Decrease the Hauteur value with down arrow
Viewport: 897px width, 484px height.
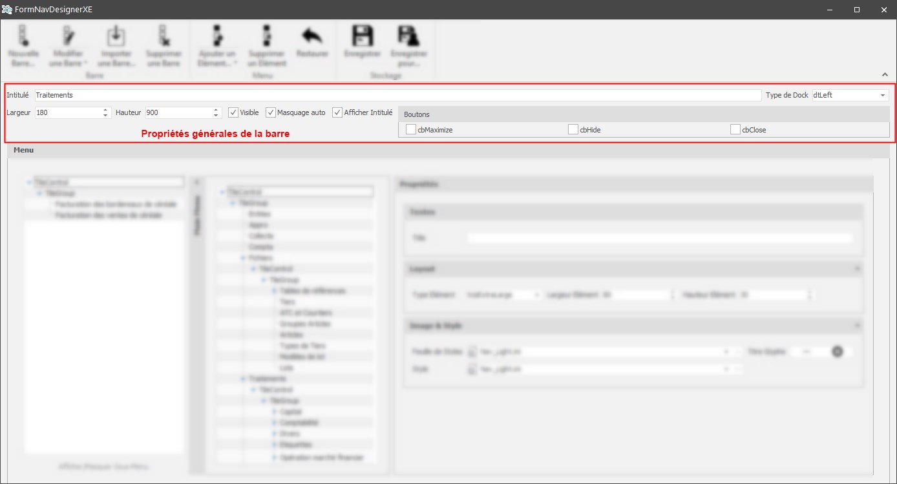216,116
